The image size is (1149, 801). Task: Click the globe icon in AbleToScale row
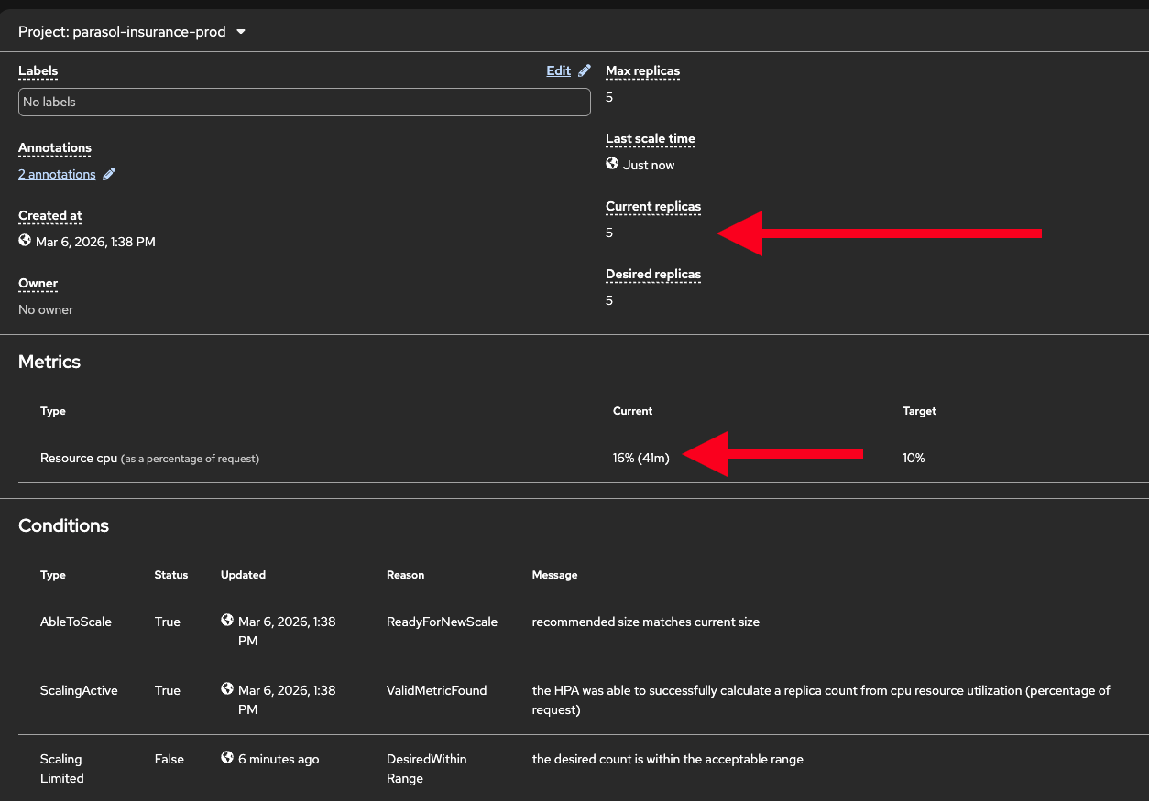[227, 621]
